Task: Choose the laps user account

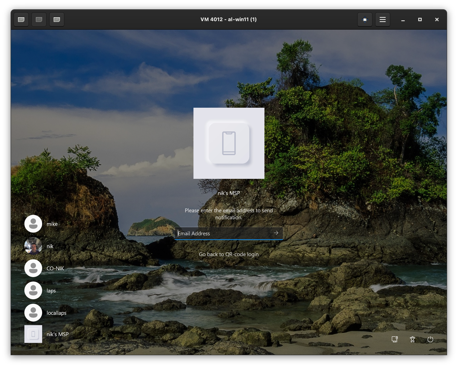Action: [x=33, y=290]
